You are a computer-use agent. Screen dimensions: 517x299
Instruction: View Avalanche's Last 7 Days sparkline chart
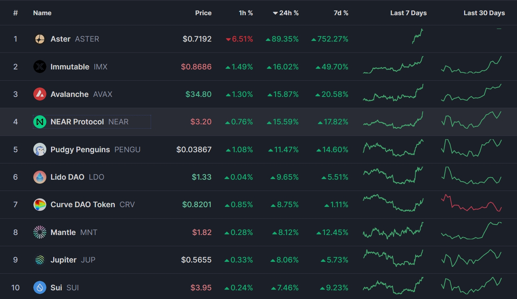coord(393,94)
